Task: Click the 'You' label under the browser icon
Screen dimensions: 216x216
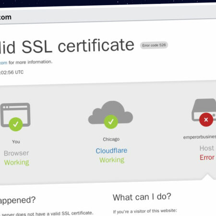Action: click(16, 142)
